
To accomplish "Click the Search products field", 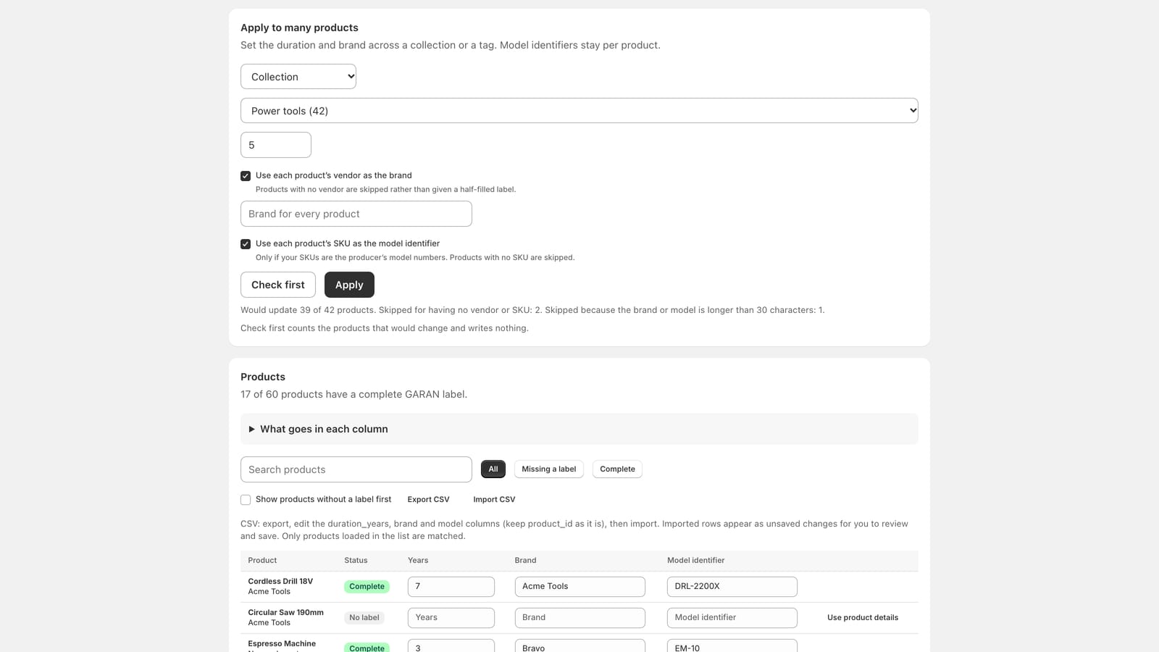I will [x=356, y=469].
